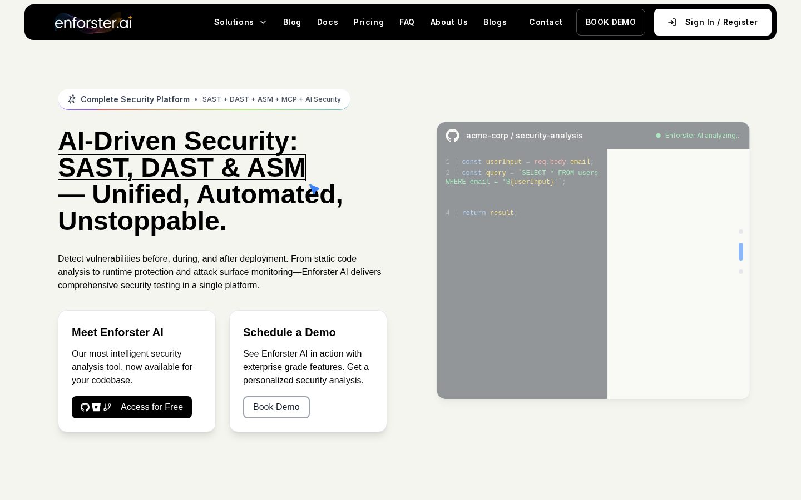Click 'acme-corp / security-analysis' repository title
The height and width of the screenshot is (500, 801).
pos(525,136)
